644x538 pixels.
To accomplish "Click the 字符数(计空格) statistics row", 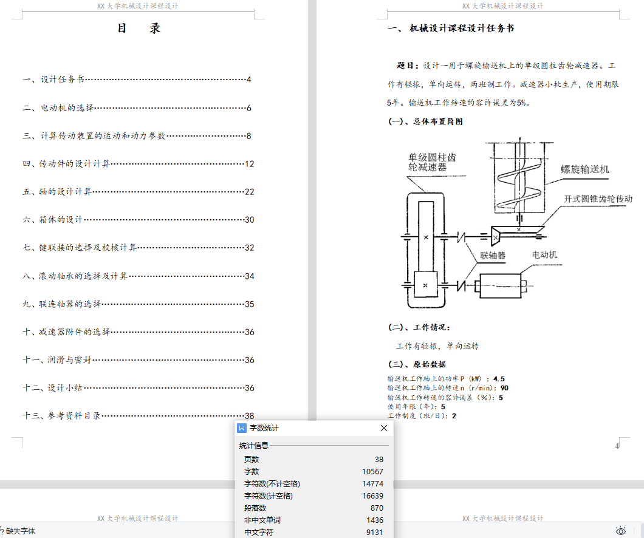I will click(313, 496).
